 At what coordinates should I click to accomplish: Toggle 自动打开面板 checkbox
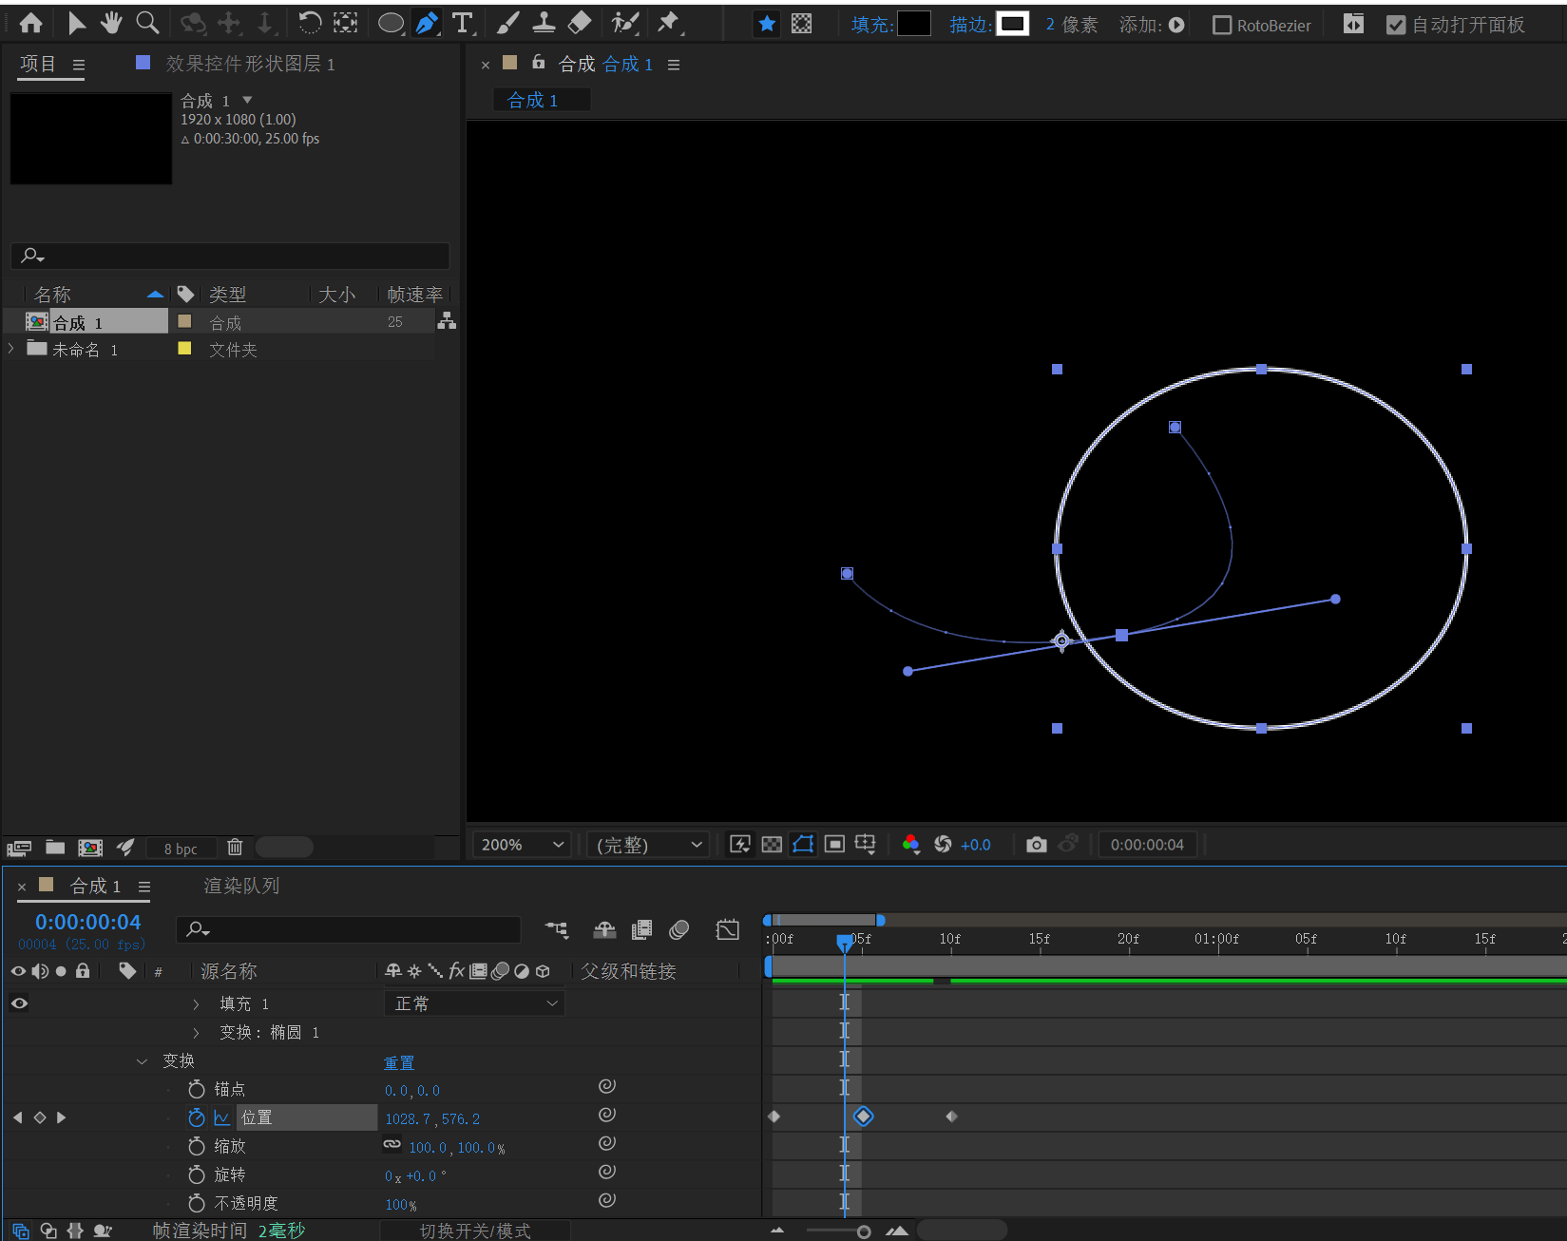click(x=1396, y=26)
